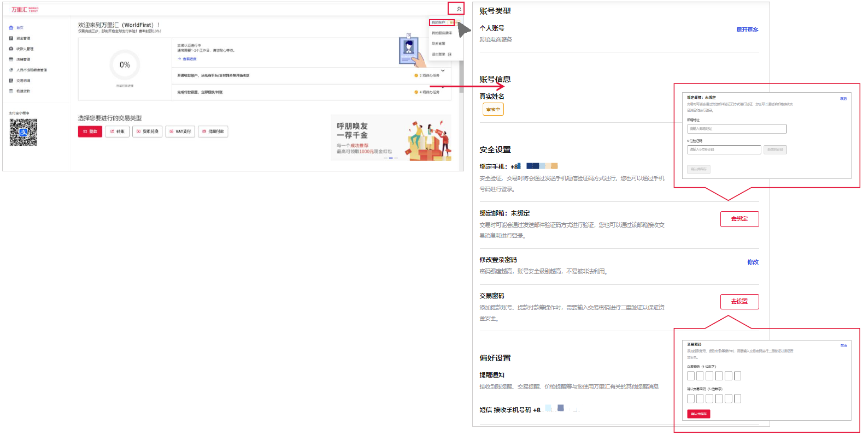Click the red confirm and save button
863x436 pixels.
click(x=698, y=414)
